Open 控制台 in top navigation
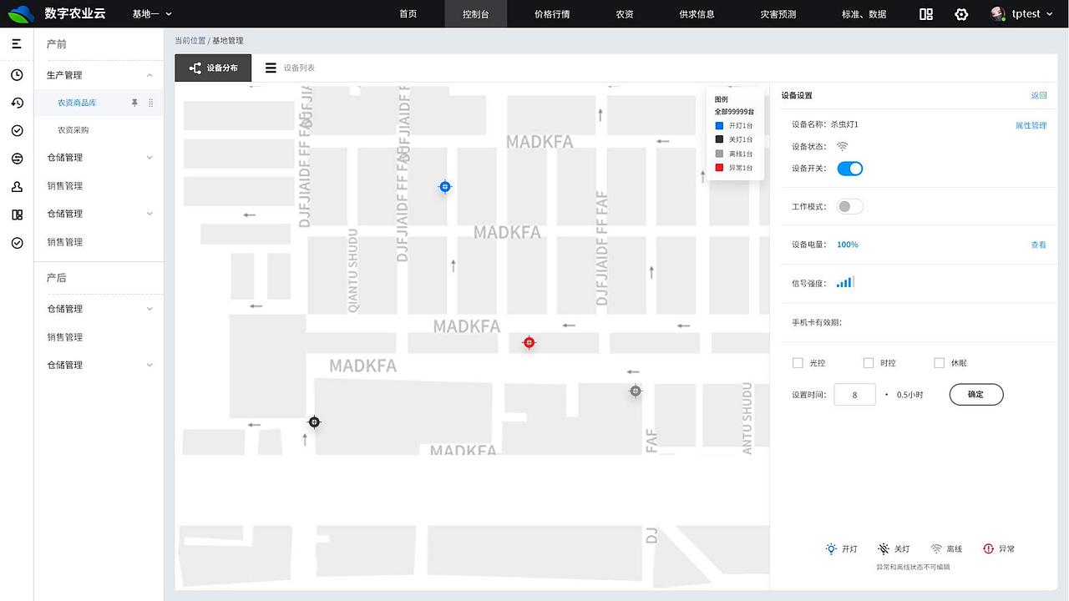Screen dimensions: 1069x601 pos(475,14)
